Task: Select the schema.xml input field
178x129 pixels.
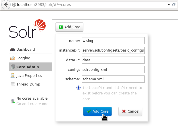Action: [112, 79]
